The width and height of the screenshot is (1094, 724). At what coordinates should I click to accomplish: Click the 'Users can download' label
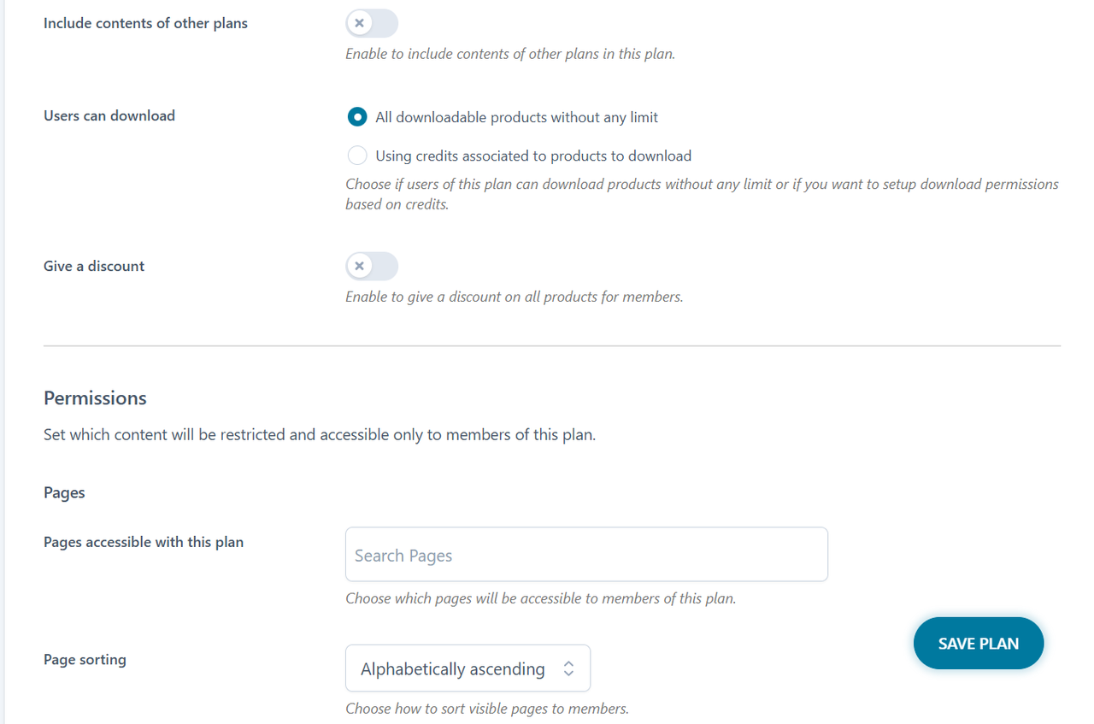coord(109,115)
